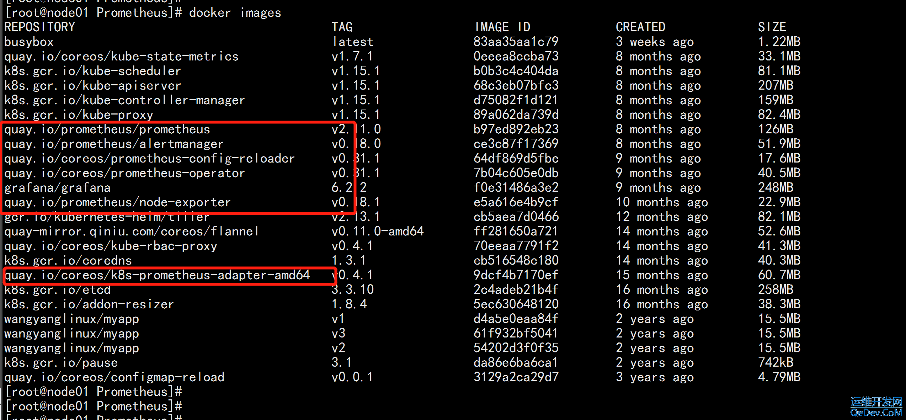Click quay.io/coreos/kube-rbac-proxy repository text

click(111, 246)
